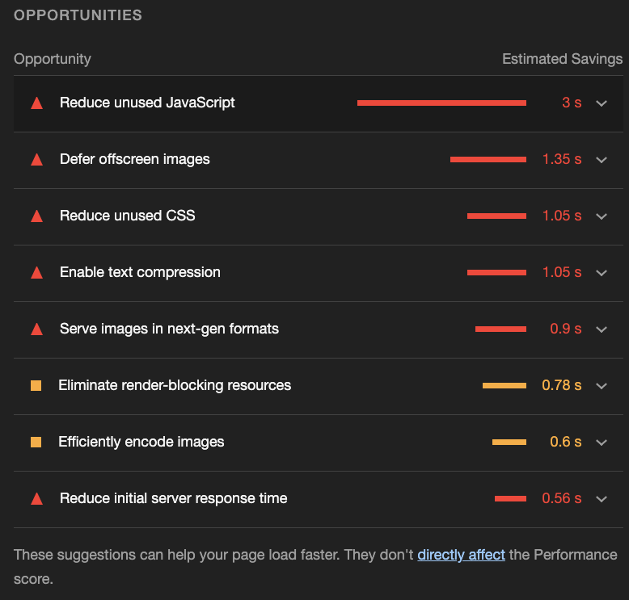Click red triangle icon beside Reduce unused JavaScript
629x600 pixels.
36,103
